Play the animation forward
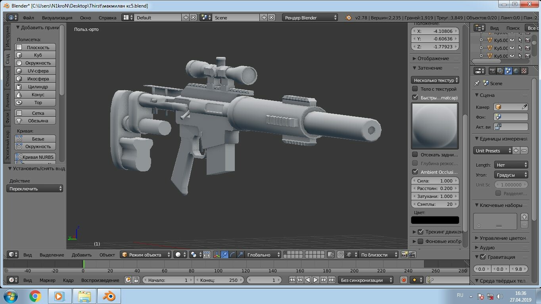The image size is (541, 304). 316,280
